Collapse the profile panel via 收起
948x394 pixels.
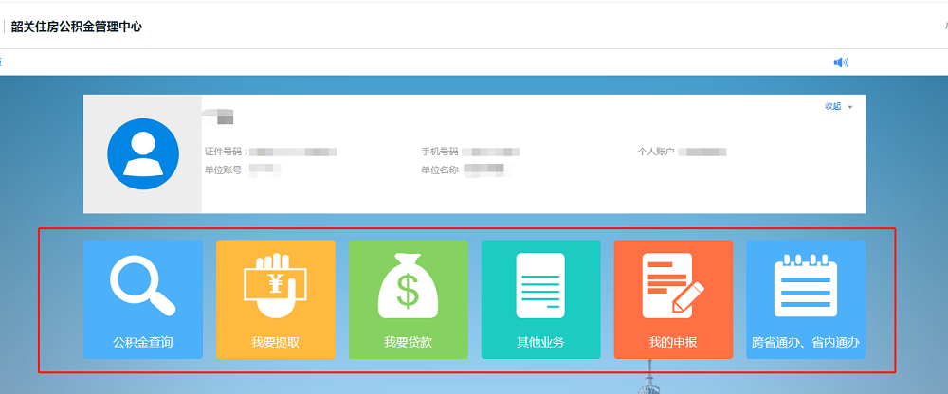tap(832, 107)
